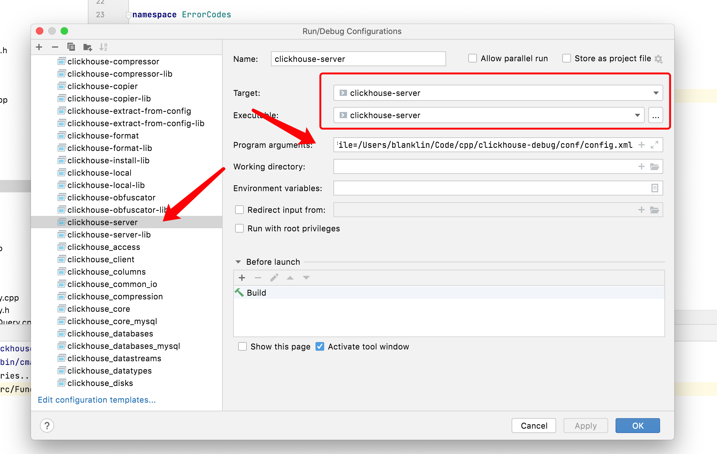Select the Build before-launch entry
Image resolution: width=717 pixels, height=454 pixels.
click(x=449, y=293)
